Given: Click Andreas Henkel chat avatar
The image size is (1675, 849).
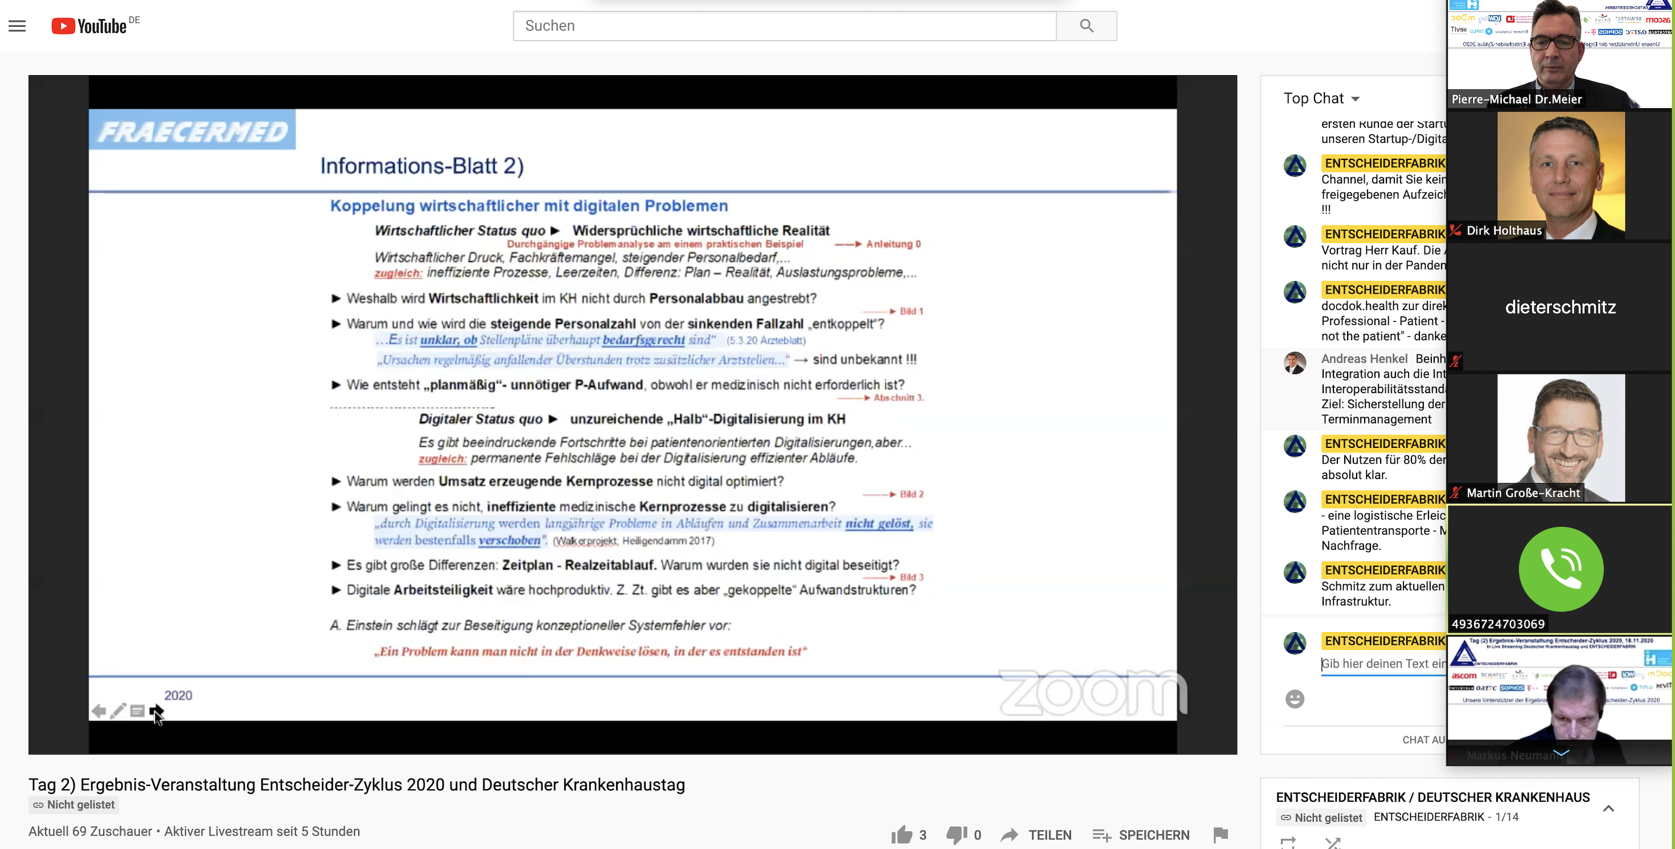Looking at the screenshot, I should 1295,362.
